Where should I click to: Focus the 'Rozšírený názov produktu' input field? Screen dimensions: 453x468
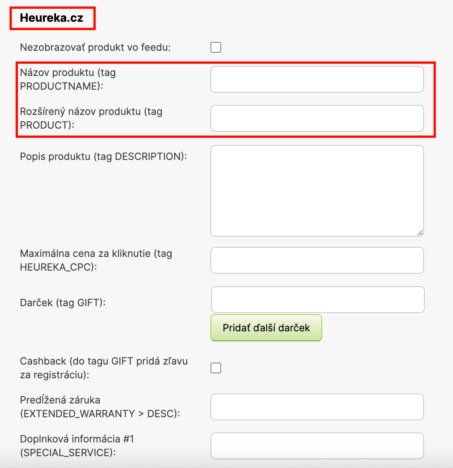click(317, 118)
